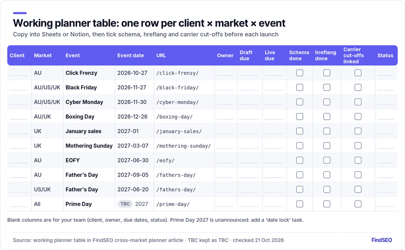This screenshot has width=405, height=250.
Task: Tick Schema done checkbox for Boxing Day
Action: coord(300,117)
